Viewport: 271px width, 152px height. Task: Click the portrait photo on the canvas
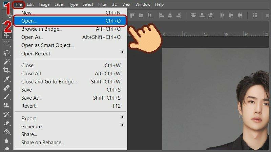click(216, 99)
